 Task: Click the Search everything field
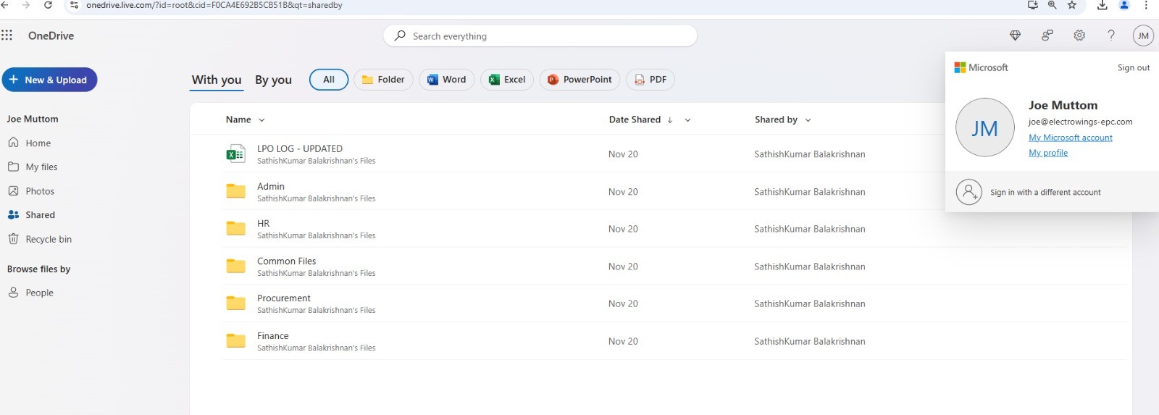[540, 35]
